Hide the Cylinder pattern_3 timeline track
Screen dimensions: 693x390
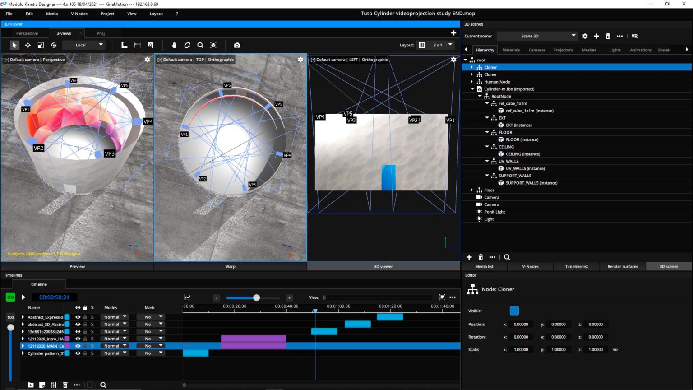[x=78, y=353]
